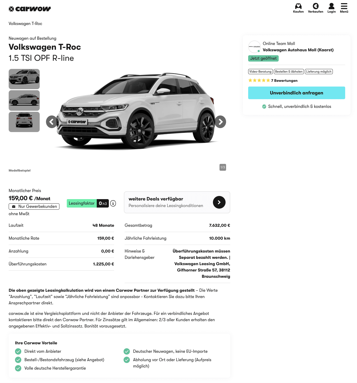This screenshot has height=383, width=357.
Task: Show next car image arrow
Action: coord(220,122)
